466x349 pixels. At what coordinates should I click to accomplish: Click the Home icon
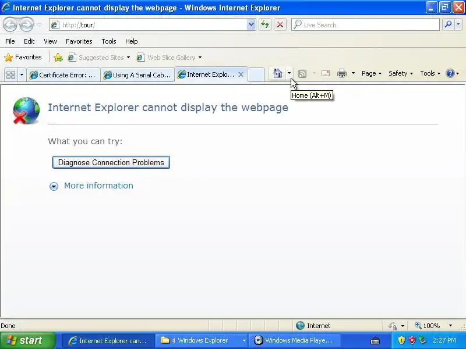278,73
